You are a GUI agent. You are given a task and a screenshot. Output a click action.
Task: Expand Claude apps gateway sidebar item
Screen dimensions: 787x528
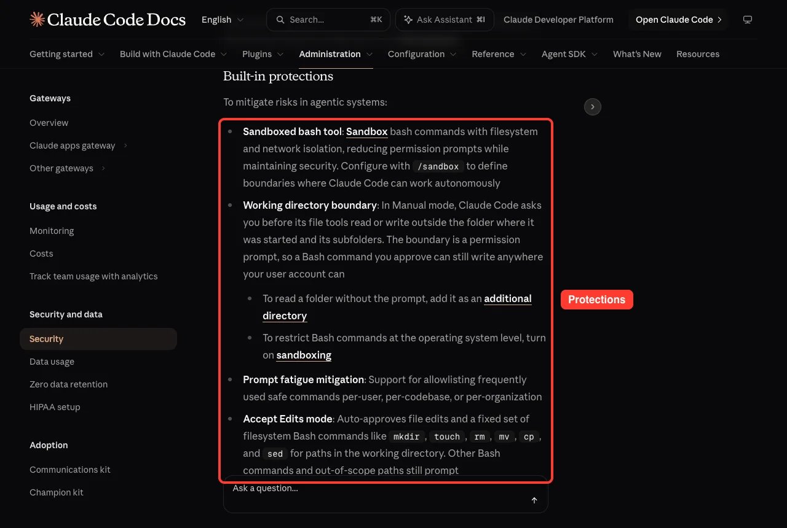79,146
